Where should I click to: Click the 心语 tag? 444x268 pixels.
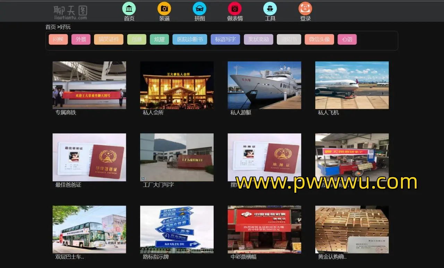(x=347, y=39)
